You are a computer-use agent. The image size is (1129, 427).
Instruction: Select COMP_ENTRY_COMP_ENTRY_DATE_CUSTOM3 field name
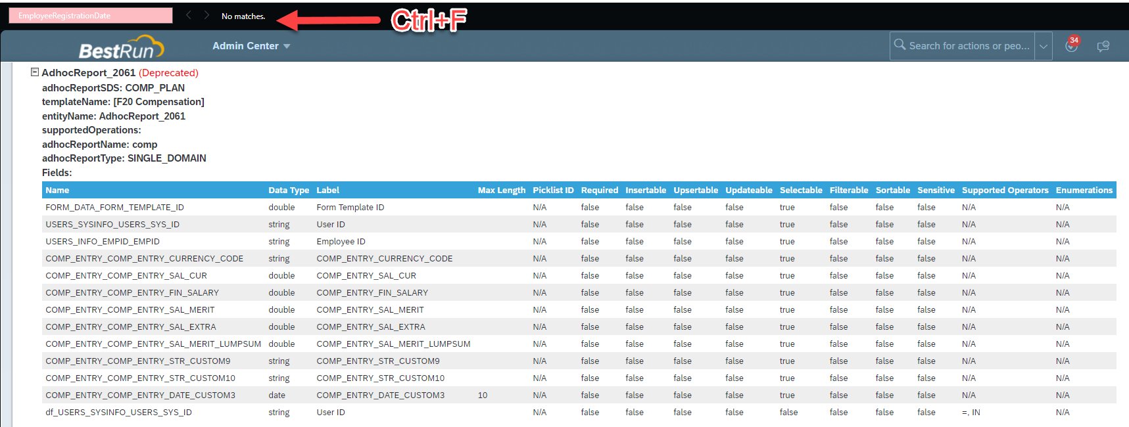click(140, 395)
